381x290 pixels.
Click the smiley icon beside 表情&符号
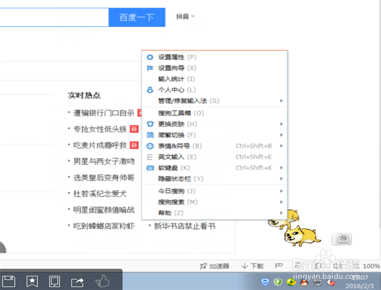(150, 146)
